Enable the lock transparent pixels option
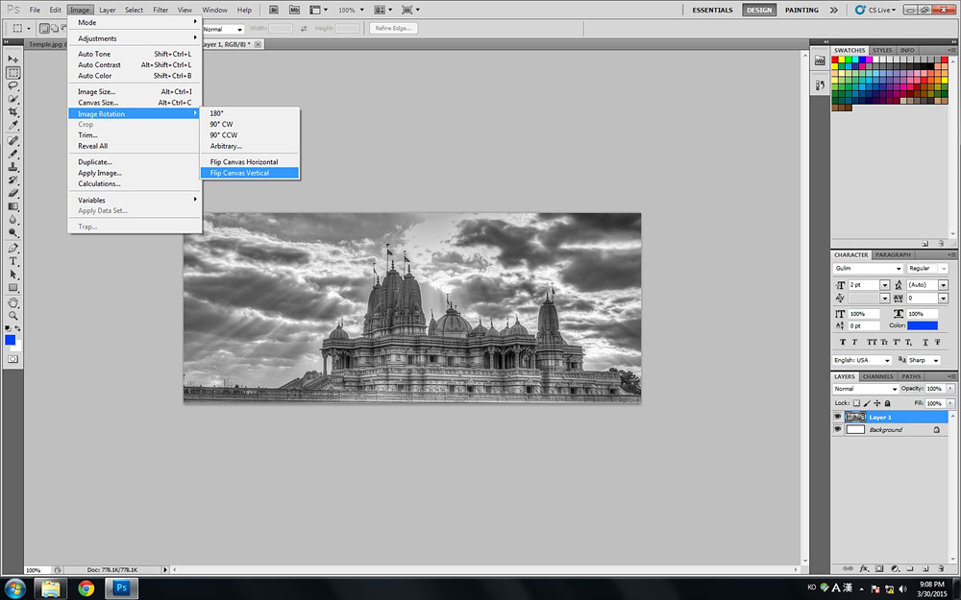This screenshot has height=600, width=961. coord(856,403)
